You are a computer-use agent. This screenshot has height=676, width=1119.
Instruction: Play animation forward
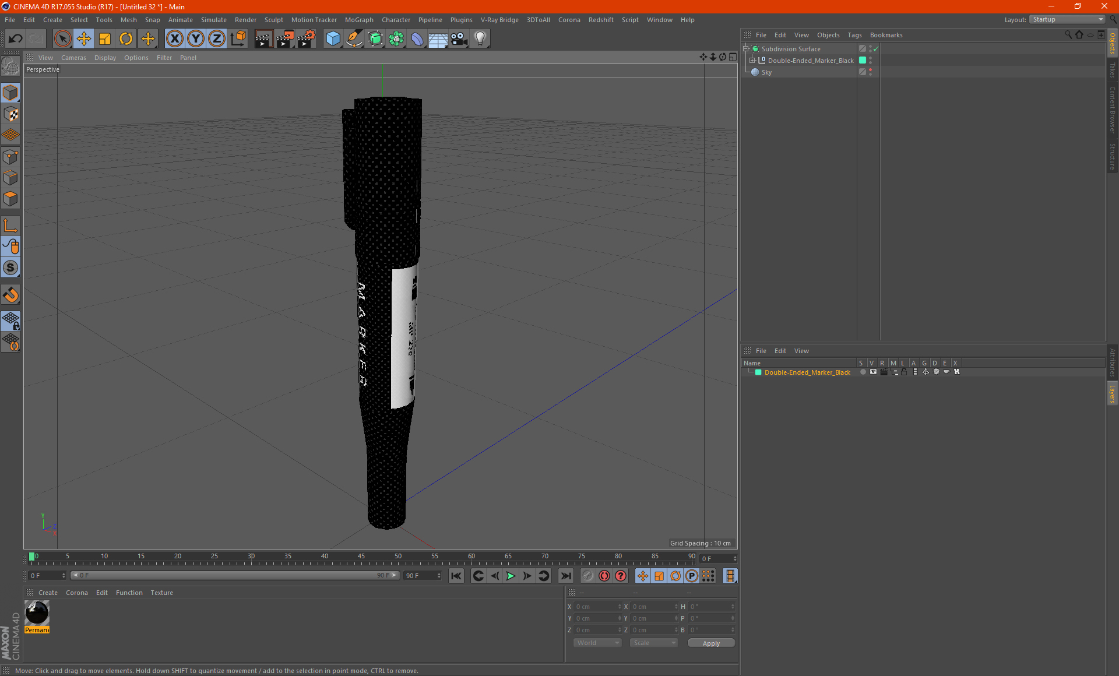(x=511, y=576)
